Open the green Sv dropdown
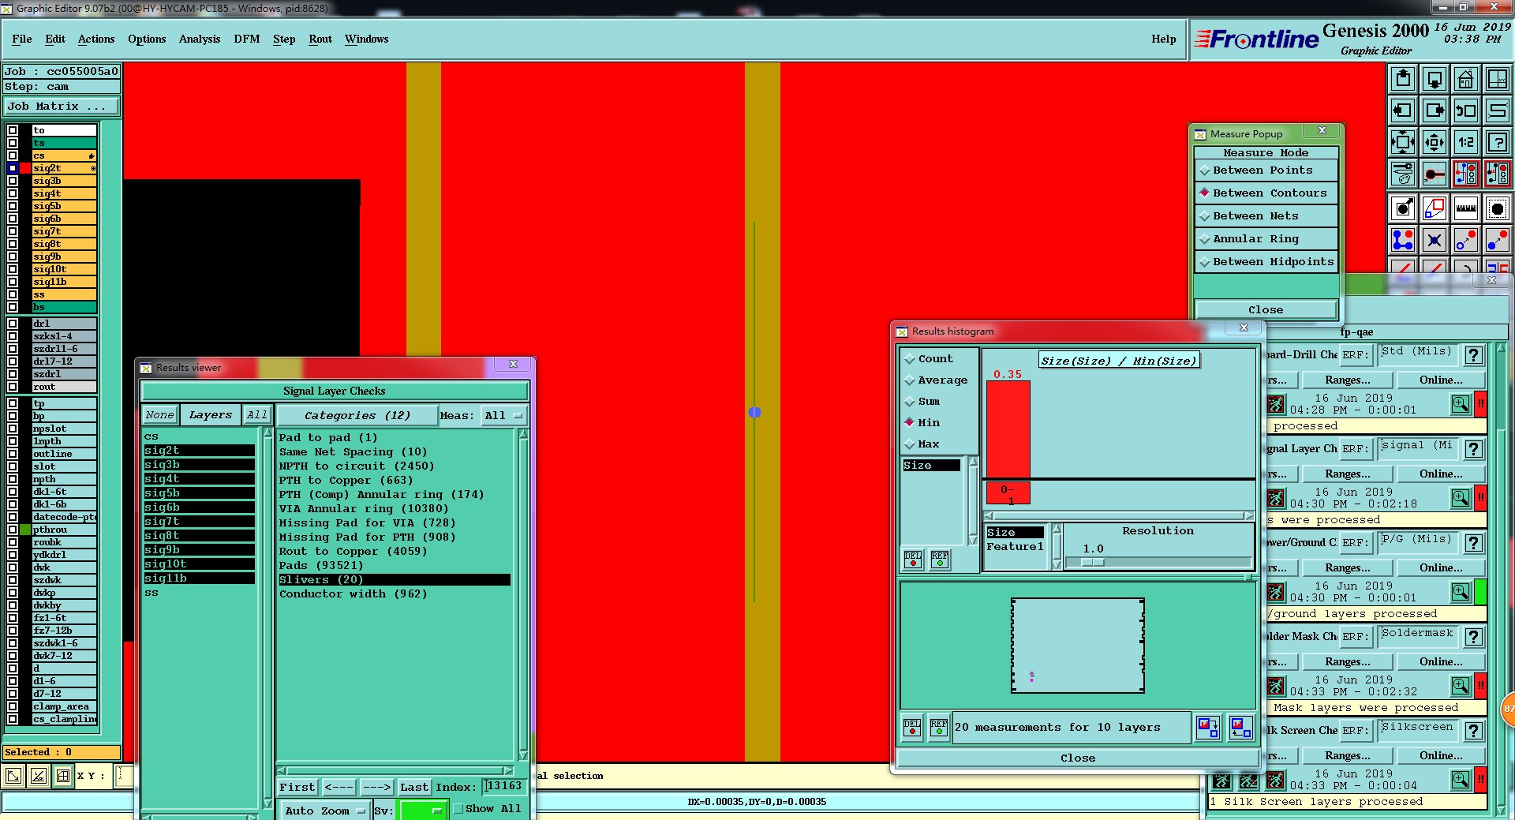This screenshot has width=1515, height=820. pyautogui.click(x=422, y=811)
